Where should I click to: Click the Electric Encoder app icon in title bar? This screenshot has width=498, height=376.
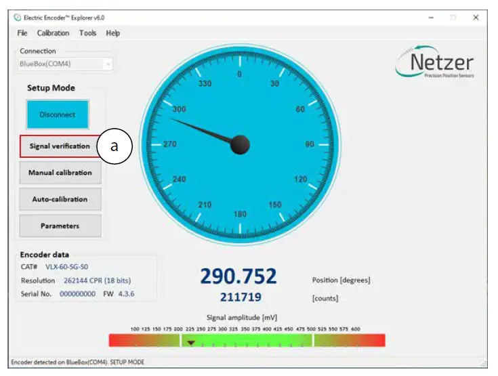point(18,18)
